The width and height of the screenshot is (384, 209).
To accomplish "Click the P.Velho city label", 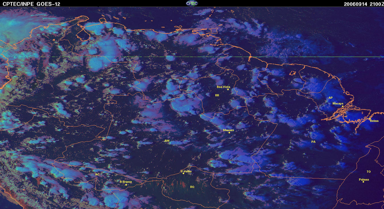I will [x=186, y=171].
